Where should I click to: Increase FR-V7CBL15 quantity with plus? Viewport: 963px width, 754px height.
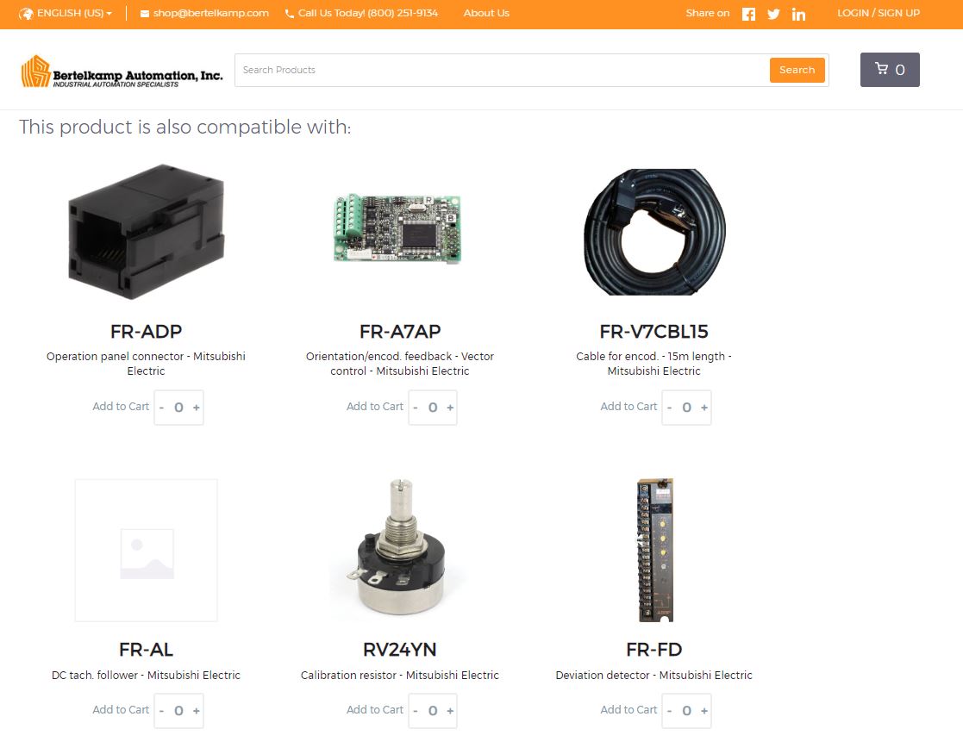pyautogui.click(x=704, y=407)
